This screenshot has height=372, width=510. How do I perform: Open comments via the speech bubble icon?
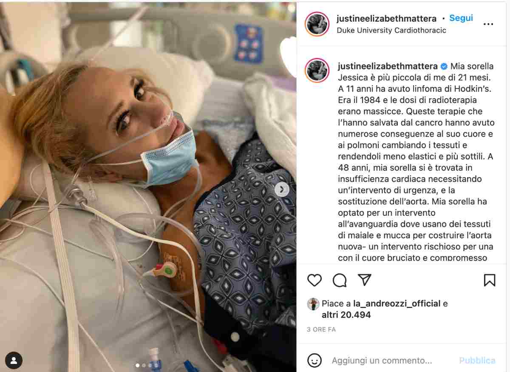(340, 280)
